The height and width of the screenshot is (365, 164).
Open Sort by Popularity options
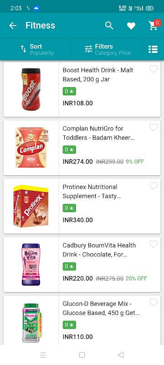pyautogui.click(x=37, y=49)
